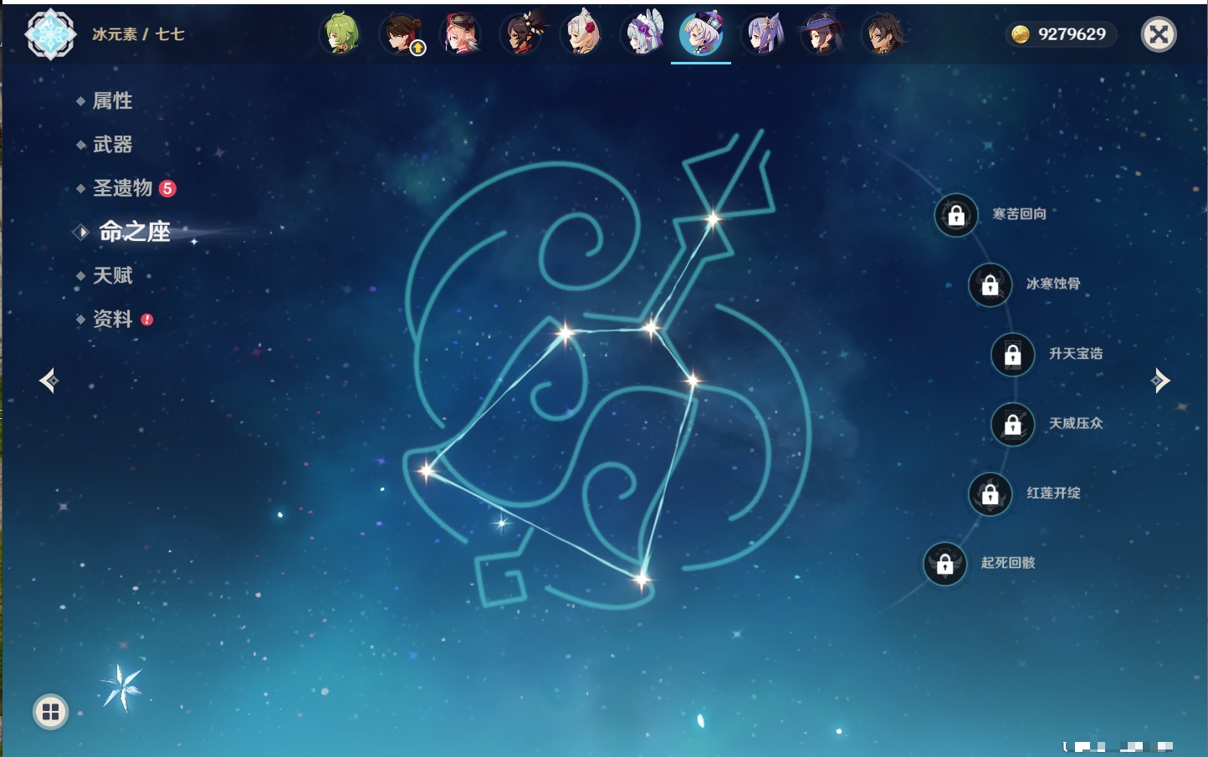
Task: Click the Mora coin balance 9279629
Action: pyautogui.click(x=1060, y=34)
